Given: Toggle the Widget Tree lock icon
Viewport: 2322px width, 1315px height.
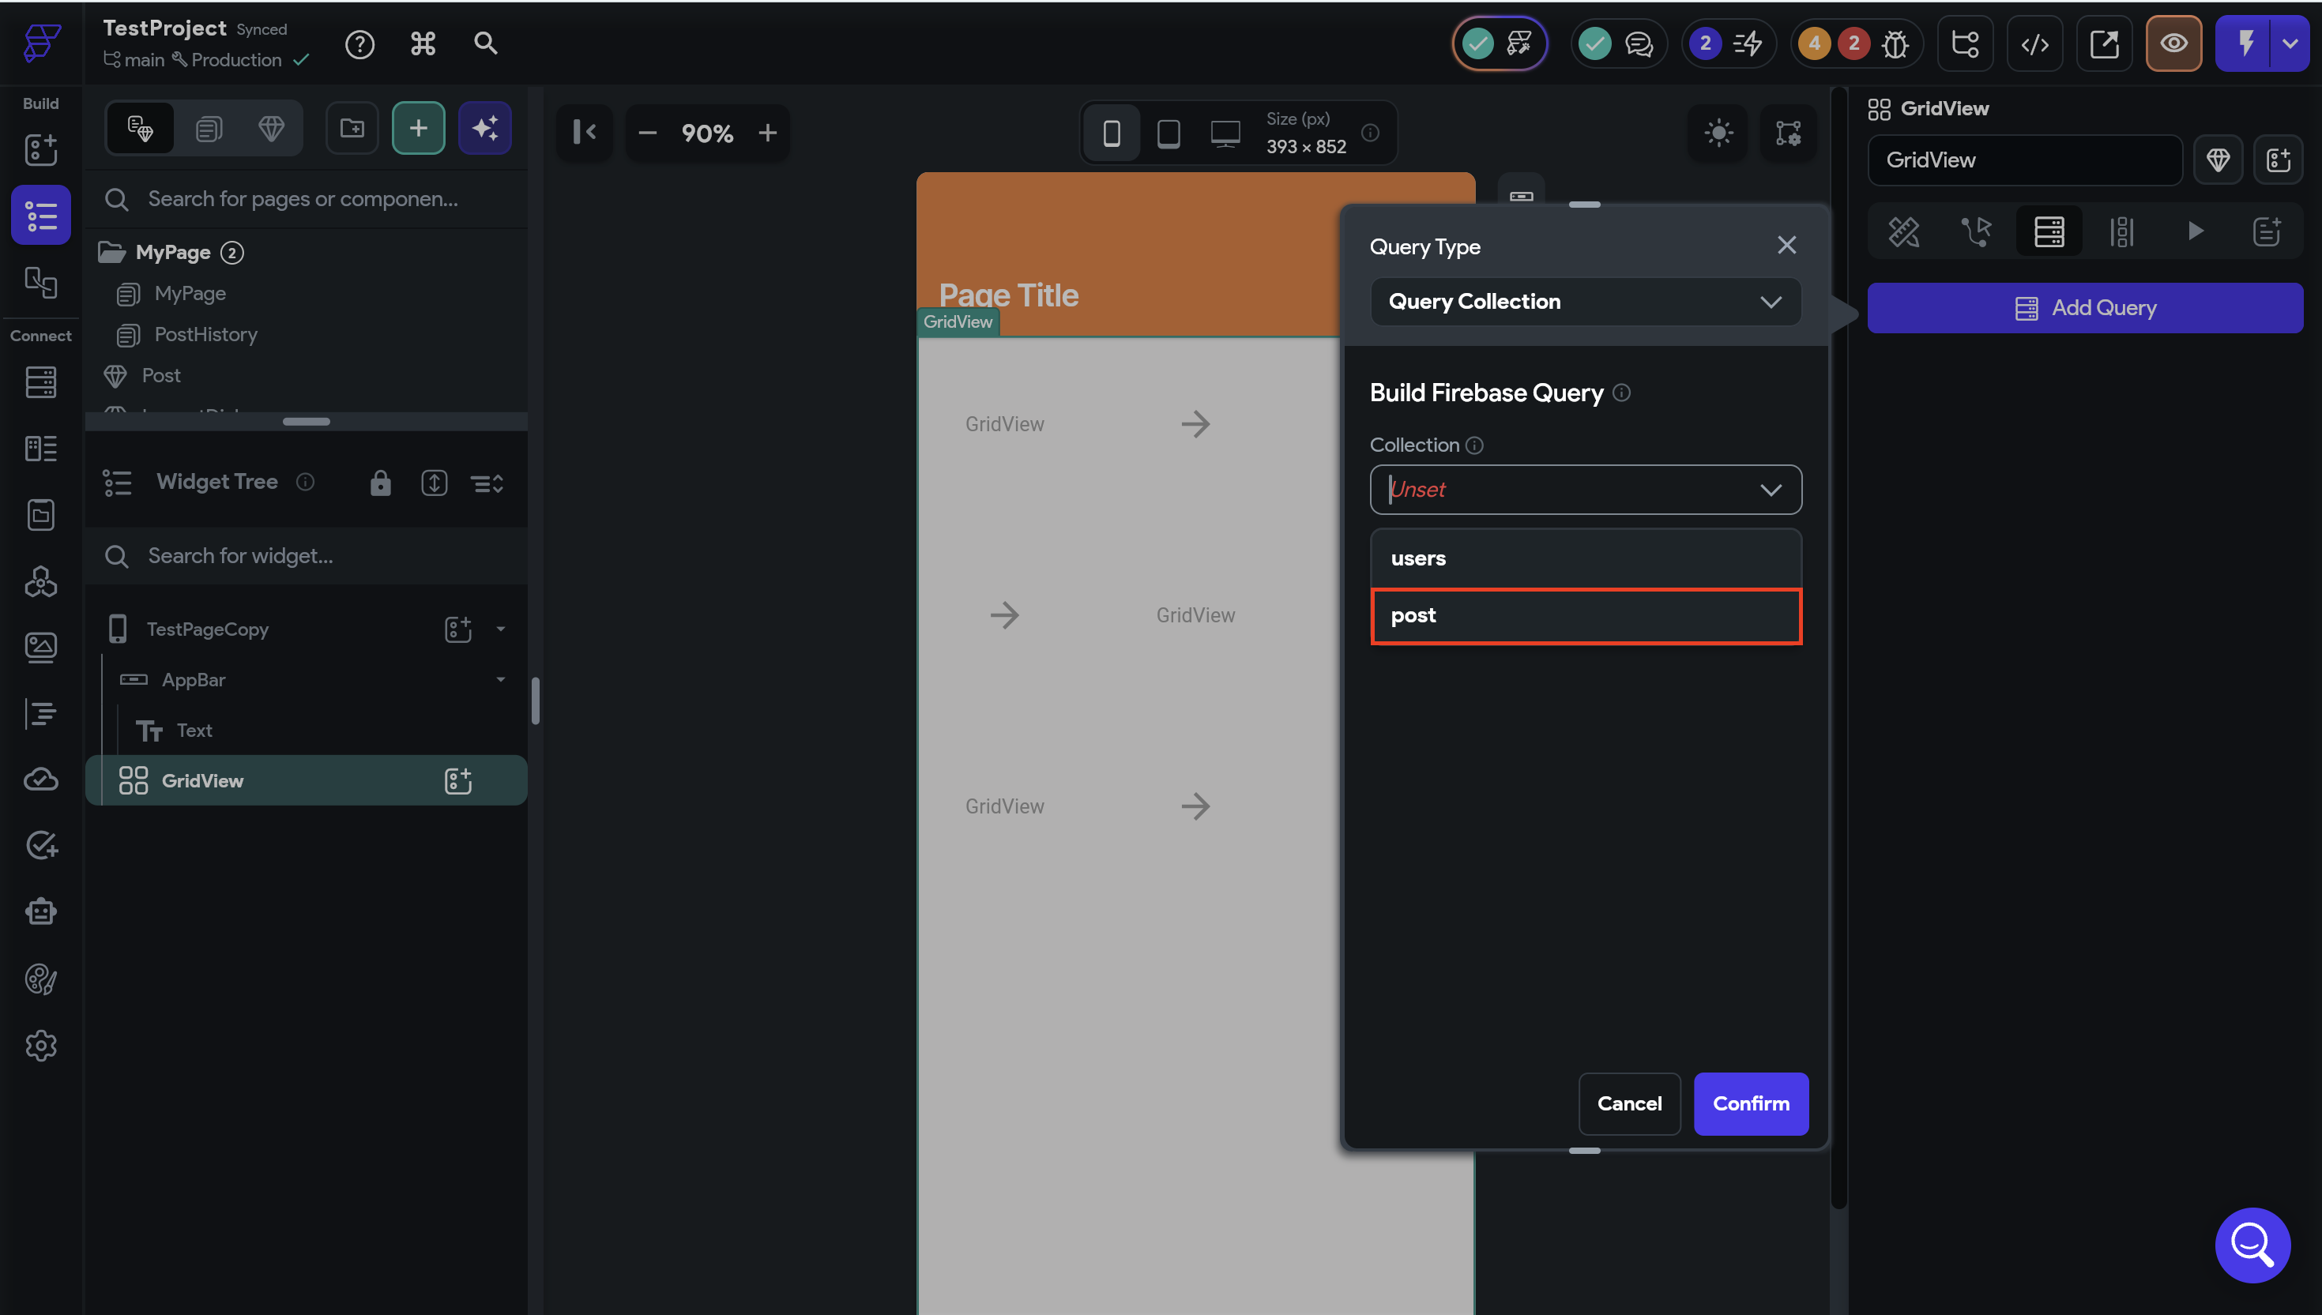Looking at the screenshot, I should (380, 483).
